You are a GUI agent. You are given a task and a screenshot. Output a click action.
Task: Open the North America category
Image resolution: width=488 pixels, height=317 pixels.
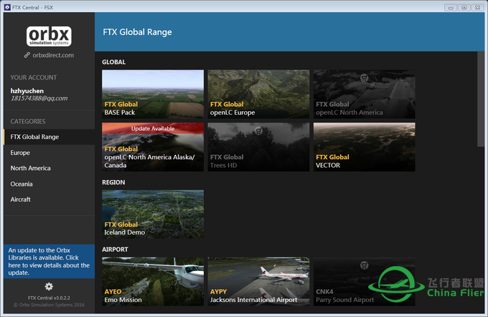click(x=50, y=169)
